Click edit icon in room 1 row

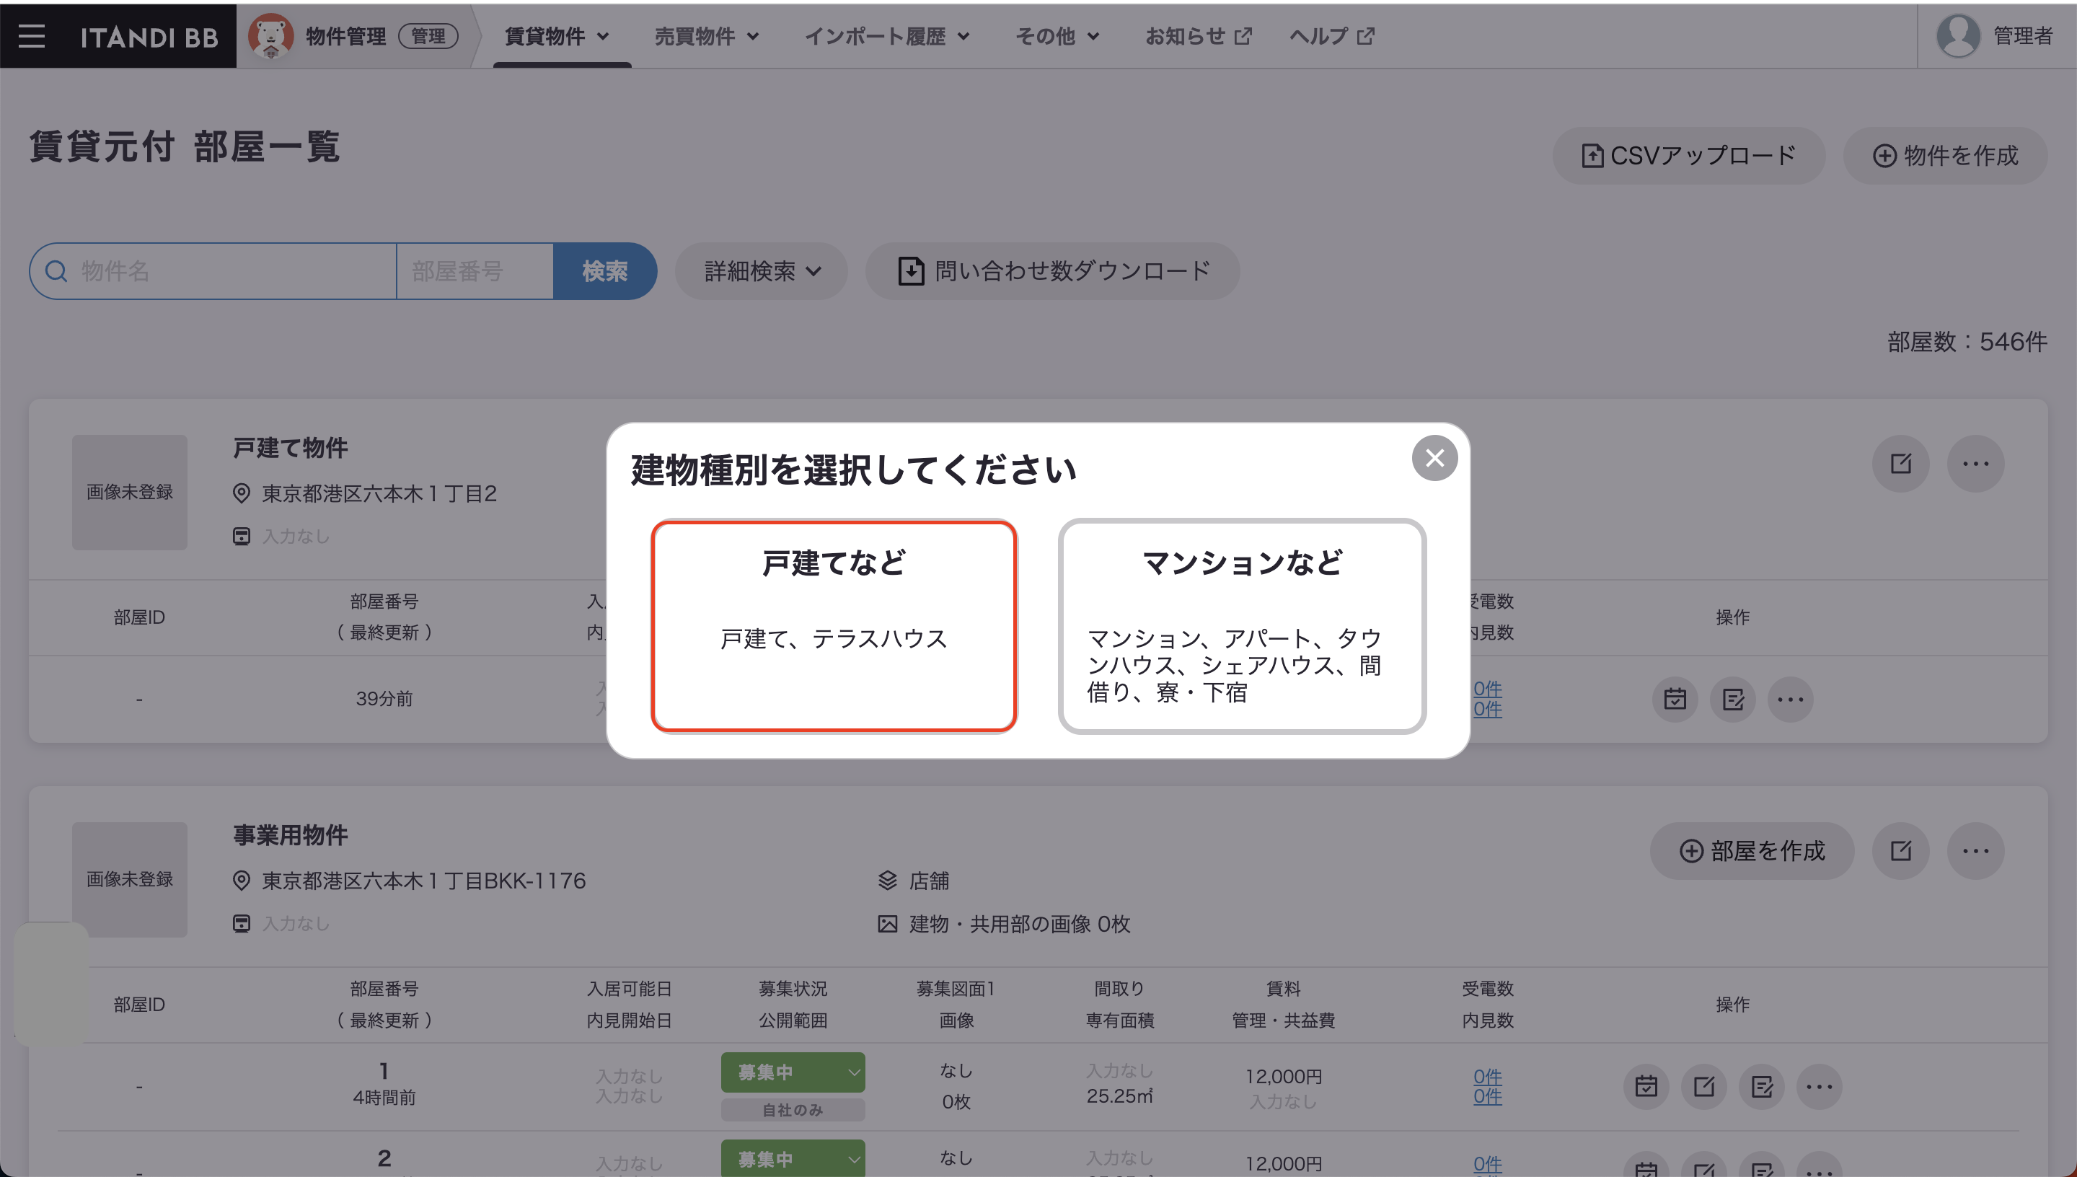pyautogui.click(x=1704, y=1086)
